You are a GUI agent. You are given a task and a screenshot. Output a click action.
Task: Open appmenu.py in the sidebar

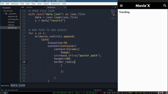click(x=13, y=16)
